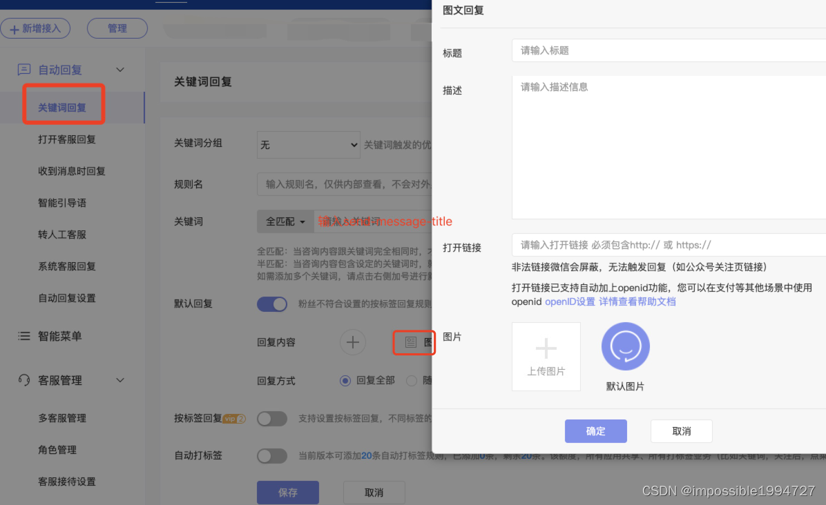Click the 上传图片 upload box

[546, 357]
